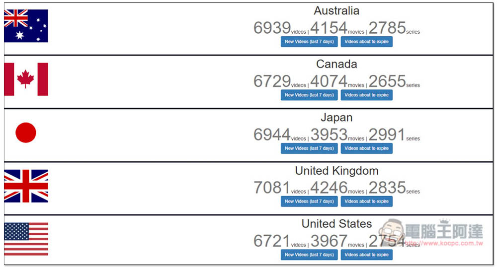Click United Kingdom Videos about to expire
Image resolution: width=497 pixels, height=268 pixels.
(366, 201)
